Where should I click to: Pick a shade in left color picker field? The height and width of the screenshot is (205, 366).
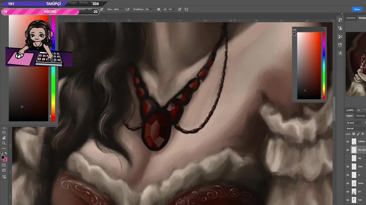coord(29,68)
